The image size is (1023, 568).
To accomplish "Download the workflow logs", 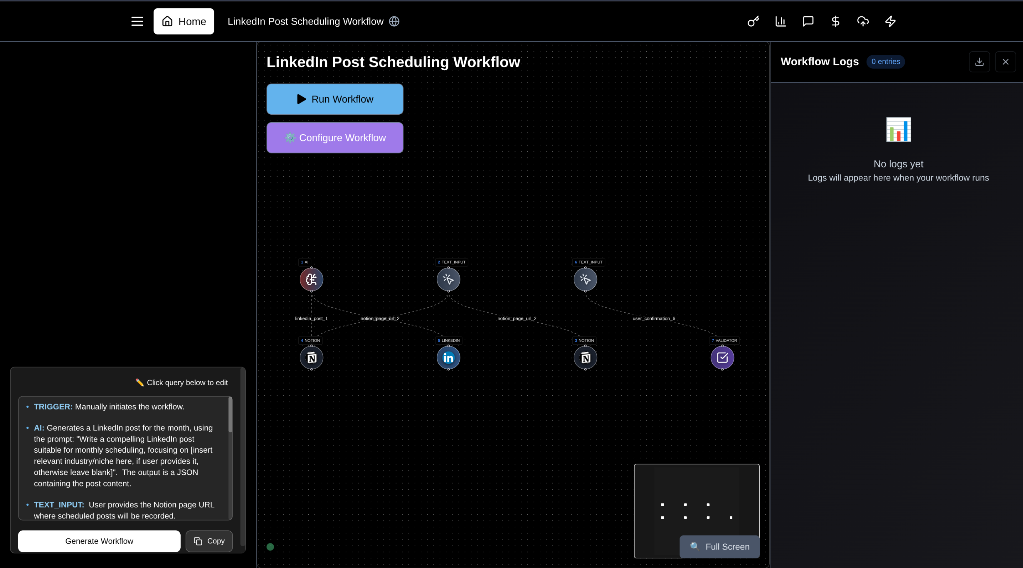I will click(x=979, y=62).
